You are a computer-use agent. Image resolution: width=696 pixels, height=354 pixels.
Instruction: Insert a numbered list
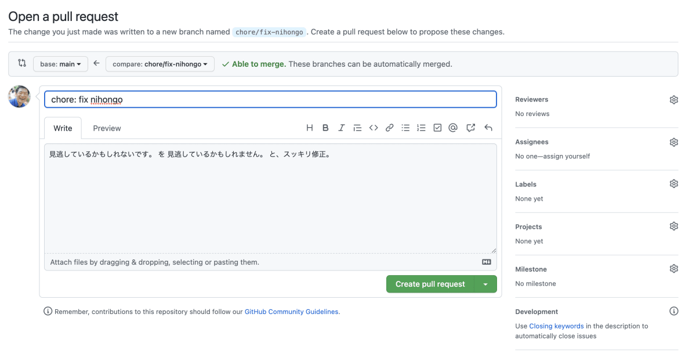coord(422,128)
